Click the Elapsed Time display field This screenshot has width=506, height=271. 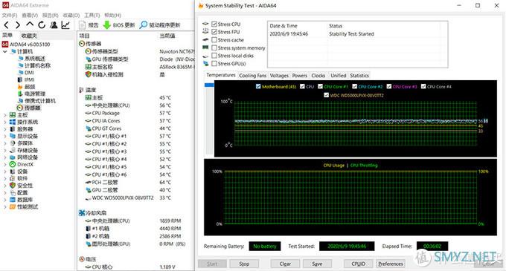pyautogui.click(x=432, y=246)
